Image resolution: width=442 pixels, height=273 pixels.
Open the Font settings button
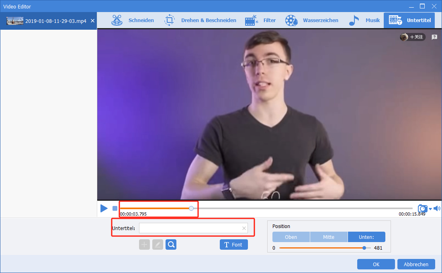coord(234,244)
